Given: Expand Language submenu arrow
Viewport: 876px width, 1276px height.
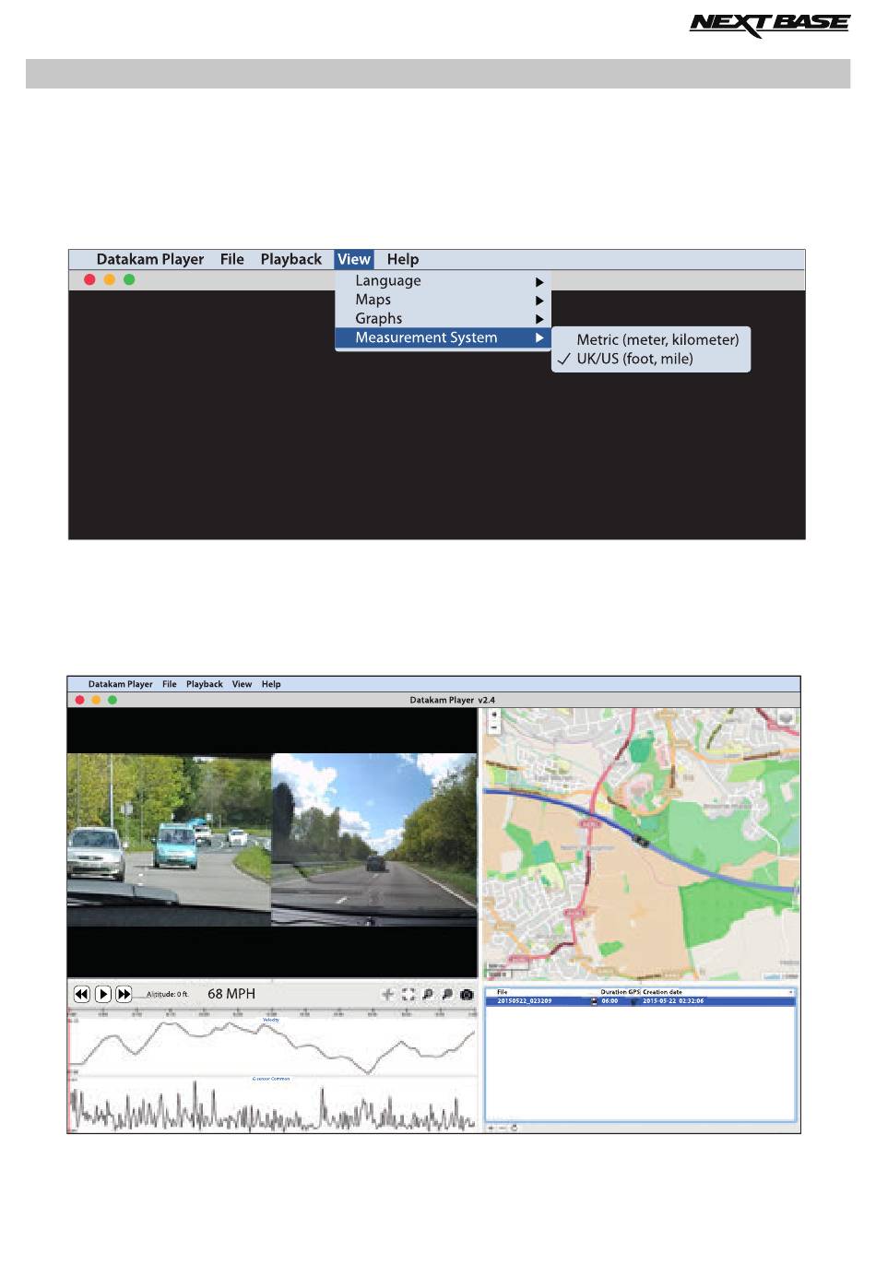Looking at the screenshot, I should click(x=539, y=282).
